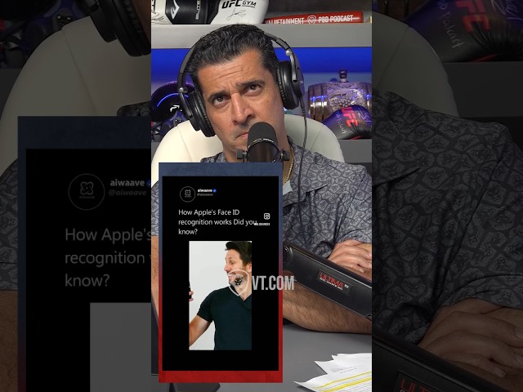Screen dimensions: 523x392
Task: Open the @aiwaave handle in center post
Action: pyautogui.click(x=205, y=194)
